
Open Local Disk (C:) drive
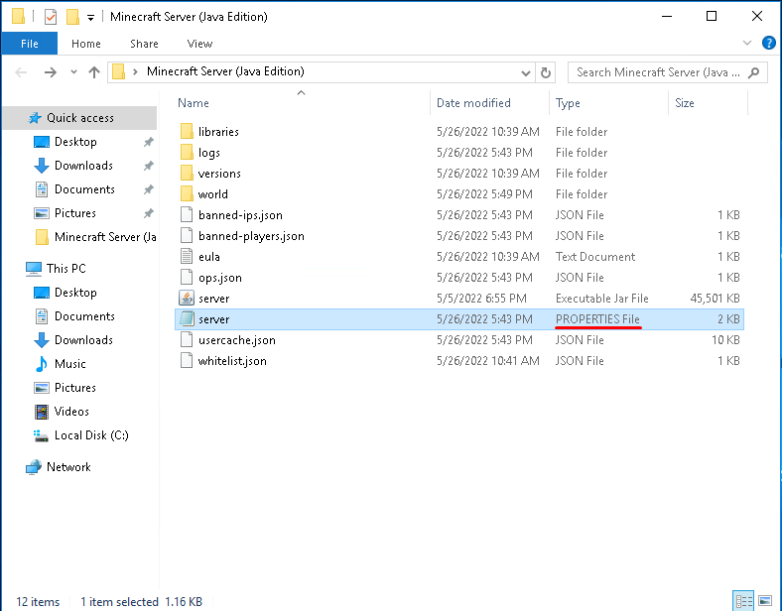point(90,435)
